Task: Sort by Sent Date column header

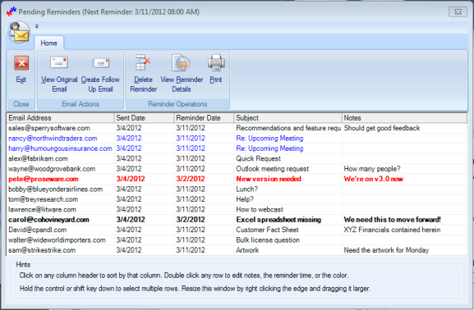Action: (x=145, y=118)
